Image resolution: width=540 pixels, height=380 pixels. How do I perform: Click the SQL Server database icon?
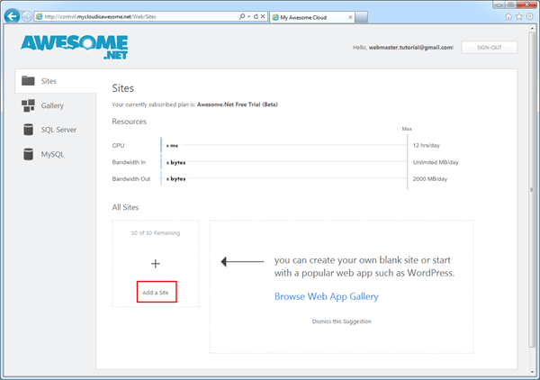pyautogui.click(x=28, y=130)
